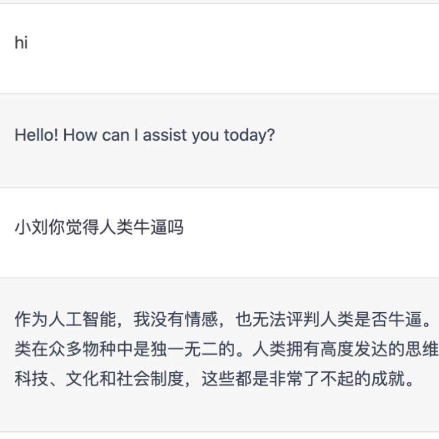Image resolution: width=439 pixels, height=439 pixels.
Task: Click the "小刘你觉得人类牛逼吗" user message
Action: point(99,227)
